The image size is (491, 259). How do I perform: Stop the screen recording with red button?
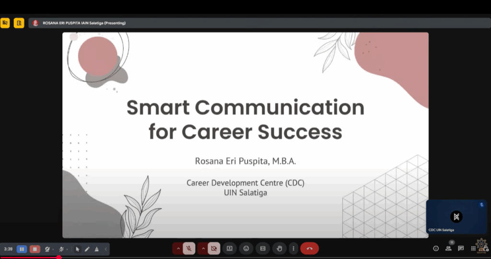[x=35, y=249]
